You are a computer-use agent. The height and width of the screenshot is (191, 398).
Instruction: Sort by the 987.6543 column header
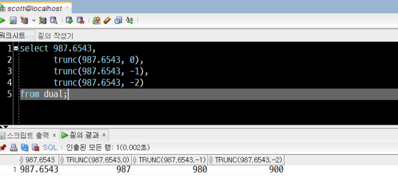coord(39,160)
